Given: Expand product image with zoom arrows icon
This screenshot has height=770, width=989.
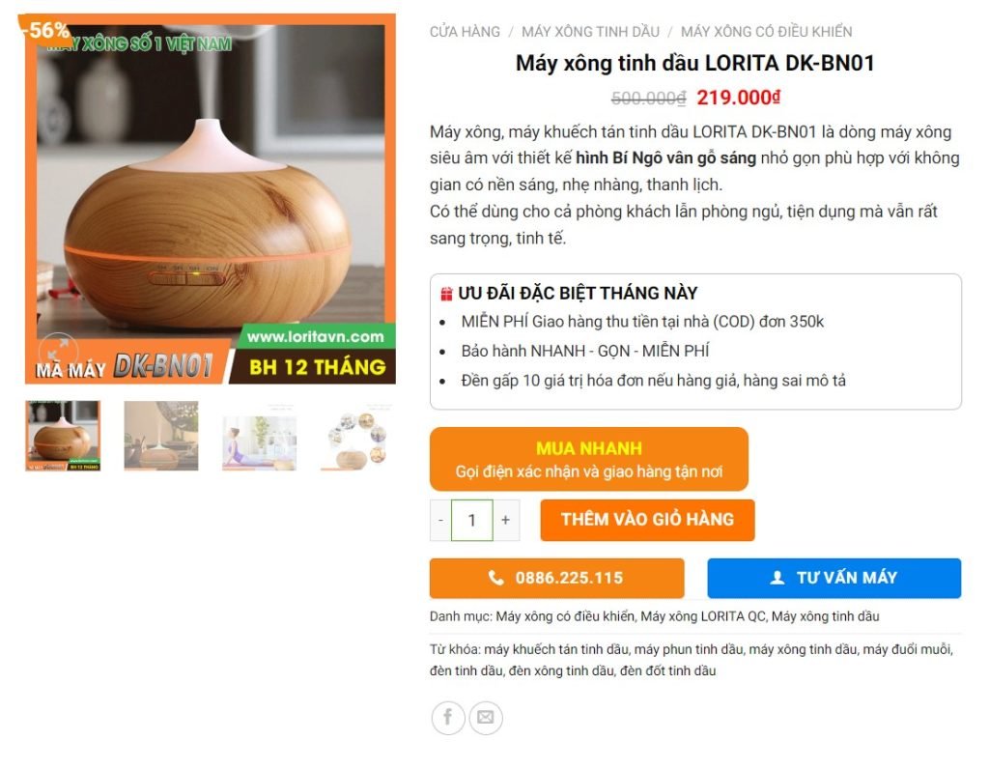Looking at the screenshot, I should 58,351.
